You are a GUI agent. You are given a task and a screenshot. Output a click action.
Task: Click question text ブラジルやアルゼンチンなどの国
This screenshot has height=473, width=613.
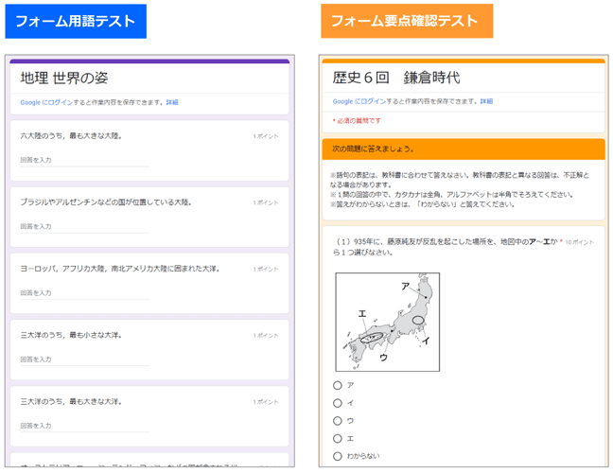pyautogui.click(x=106, y=202)
